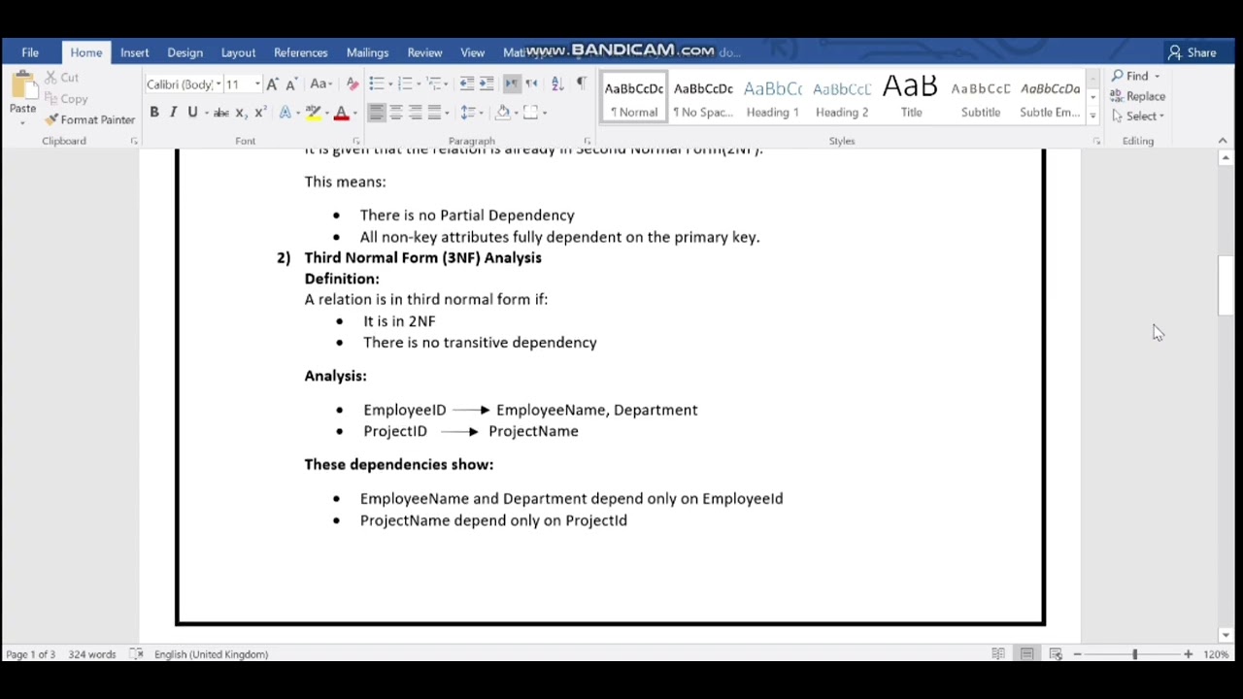
Task: Apply strikethrough to text
Action: [x=220, y=113]
